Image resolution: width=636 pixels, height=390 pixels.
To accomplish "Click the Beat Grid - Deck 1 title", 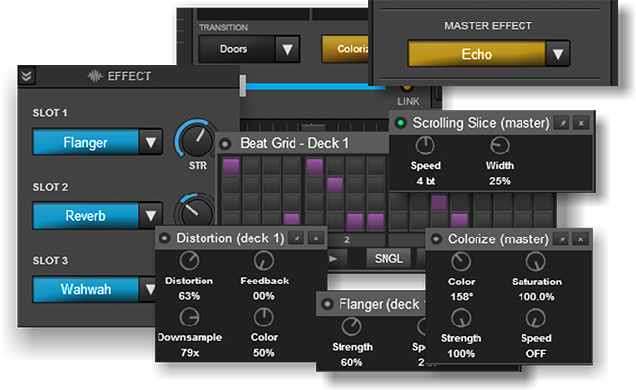I will pyautogui.click(x=295, y=143).
